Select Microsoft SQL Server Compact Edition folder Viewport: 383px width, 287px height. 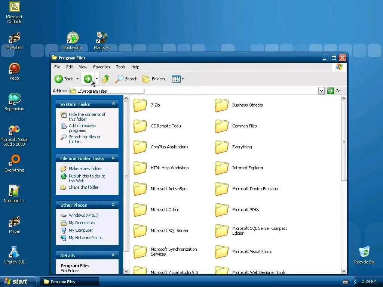coord(251,231)
